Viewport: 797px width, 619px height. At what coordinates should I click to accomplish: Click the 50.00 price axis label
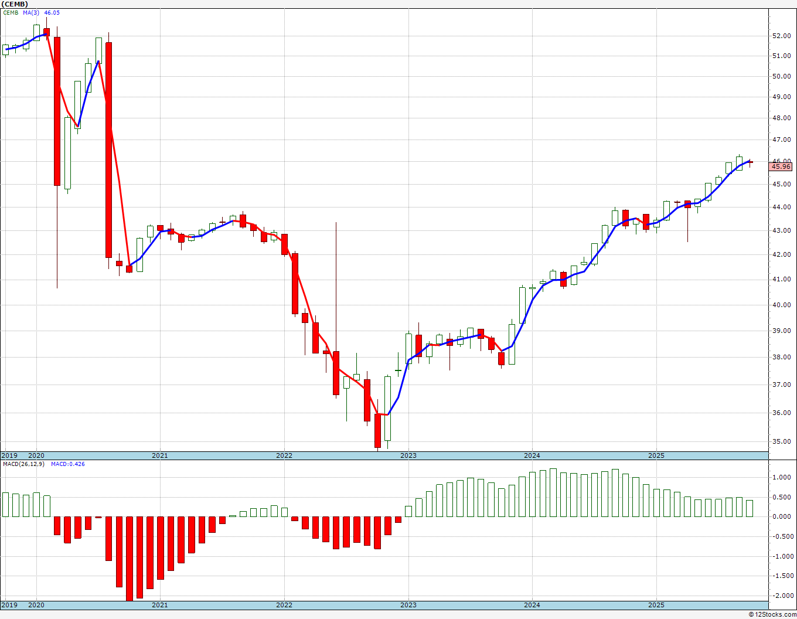(782, 76)
